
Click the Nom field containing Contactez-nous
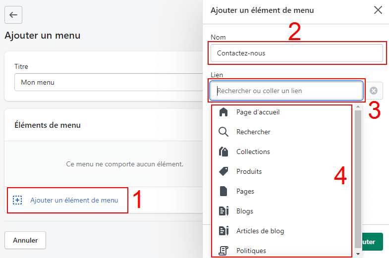click(297, 53)
